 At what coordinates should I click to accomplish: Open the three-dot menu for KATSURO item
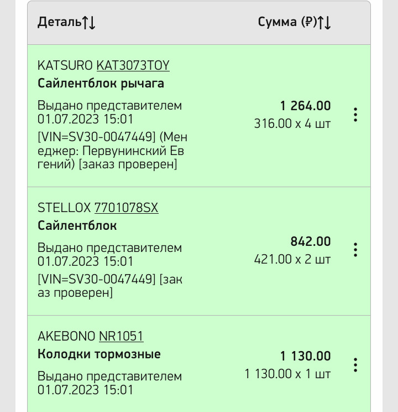(x=355, y=115)
